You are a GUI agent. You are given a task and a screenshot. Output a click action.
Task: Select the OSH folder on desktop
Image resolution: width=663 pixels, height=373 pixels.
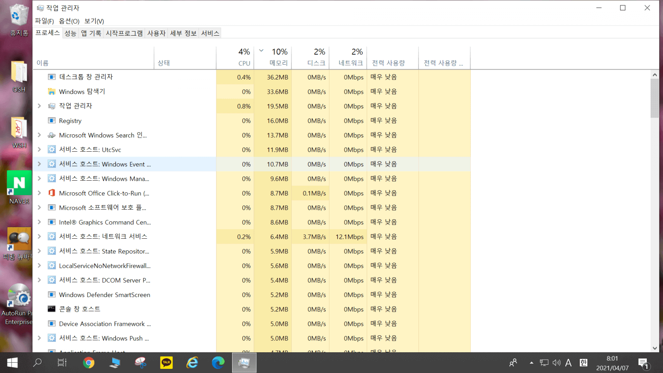[x=19, y=76]
